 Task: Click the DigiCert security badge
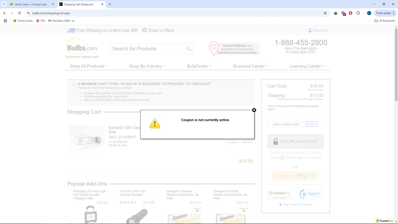click(311, 194)
